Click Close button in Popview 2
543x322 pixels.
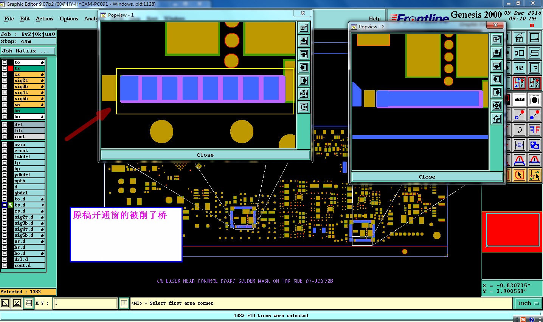tap(427, 177)
